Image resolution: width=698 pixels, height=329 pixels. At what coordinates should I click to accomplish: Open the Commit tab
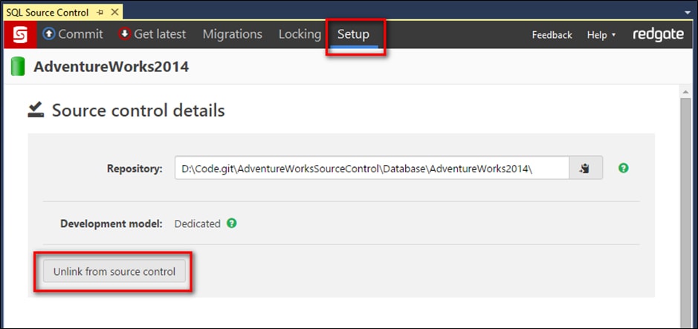(x=73, y=34)
